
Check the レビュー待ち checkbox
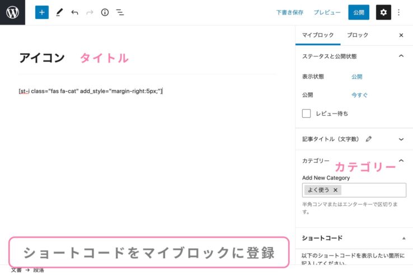tap(306, 113)
